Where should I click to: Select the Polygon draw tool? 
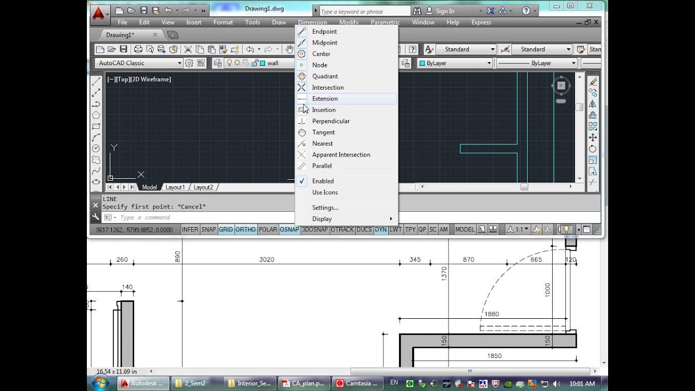click(x=96, y=115)
